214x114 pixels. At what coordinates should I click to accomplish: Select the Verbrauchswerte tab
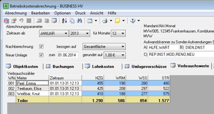190,66
